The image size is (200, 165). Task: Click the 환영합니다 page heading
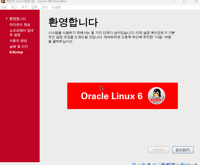click(73, 22)
